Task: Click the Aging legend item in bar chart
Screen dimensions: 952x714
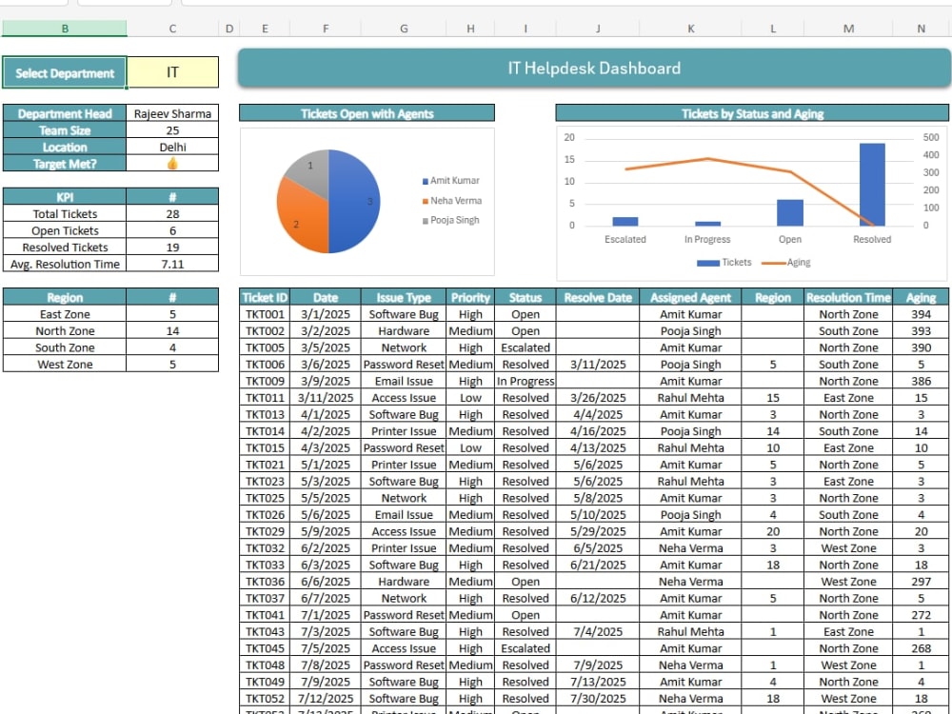Action: (x=786, y=263)
